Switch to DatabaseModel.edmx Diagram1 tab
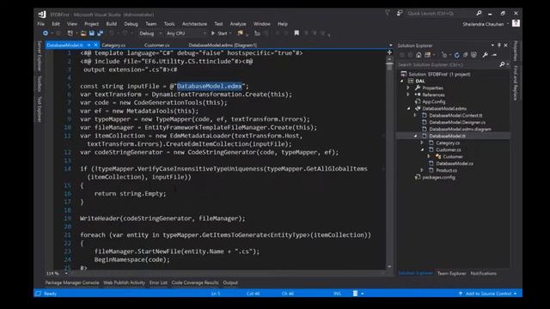 [223, 45]
